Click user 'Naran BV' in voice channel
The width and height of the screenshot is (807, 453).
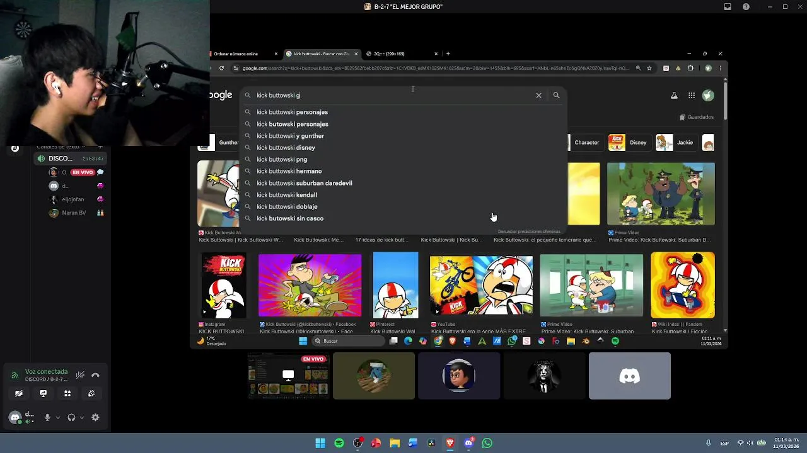74,213
